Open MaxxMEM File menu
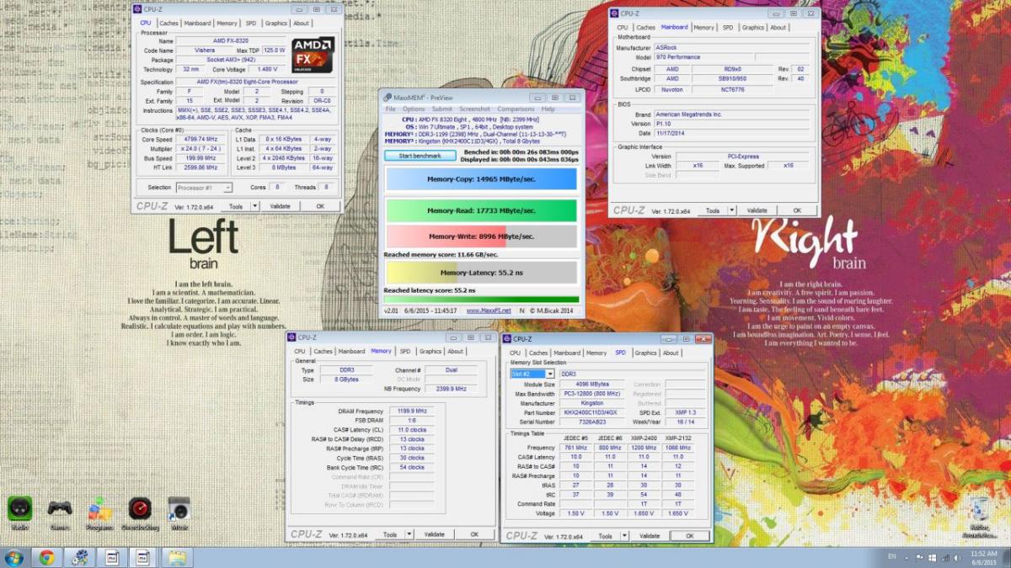Image resolution: width=1011 pixels, height=568 pixels. click(390, 109)
